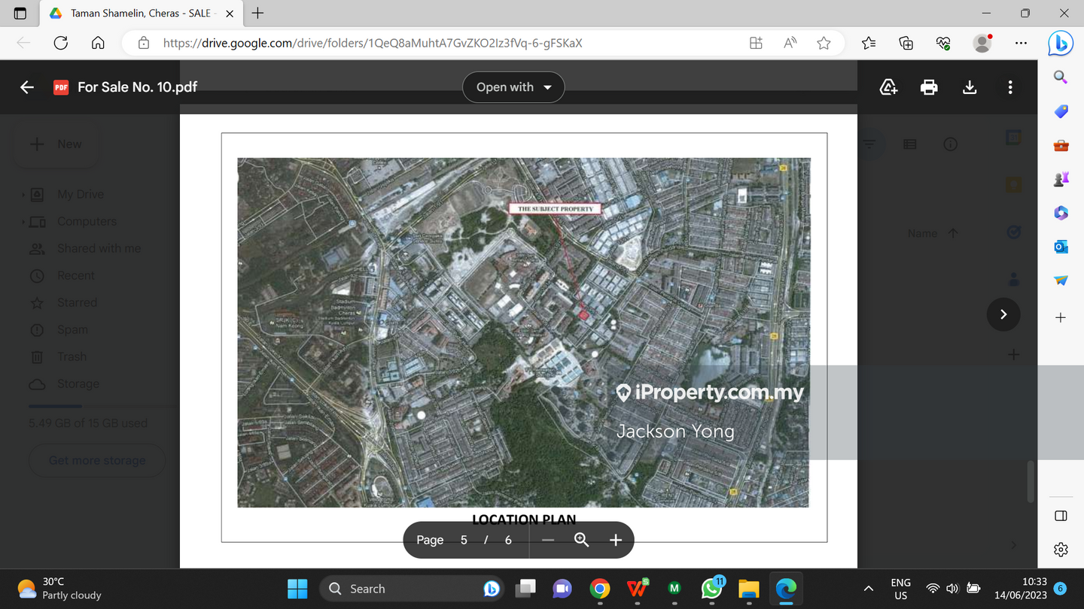Add this page to favorites star
Image resolution: width=1084 pixels, height=609 pixels.
[x=824, y=44]
